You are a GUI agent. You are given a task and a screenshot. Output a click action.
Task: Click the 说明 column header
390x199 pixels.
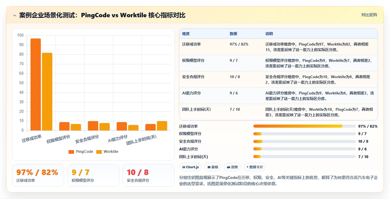pyautogui.click(x=269, y=34)
